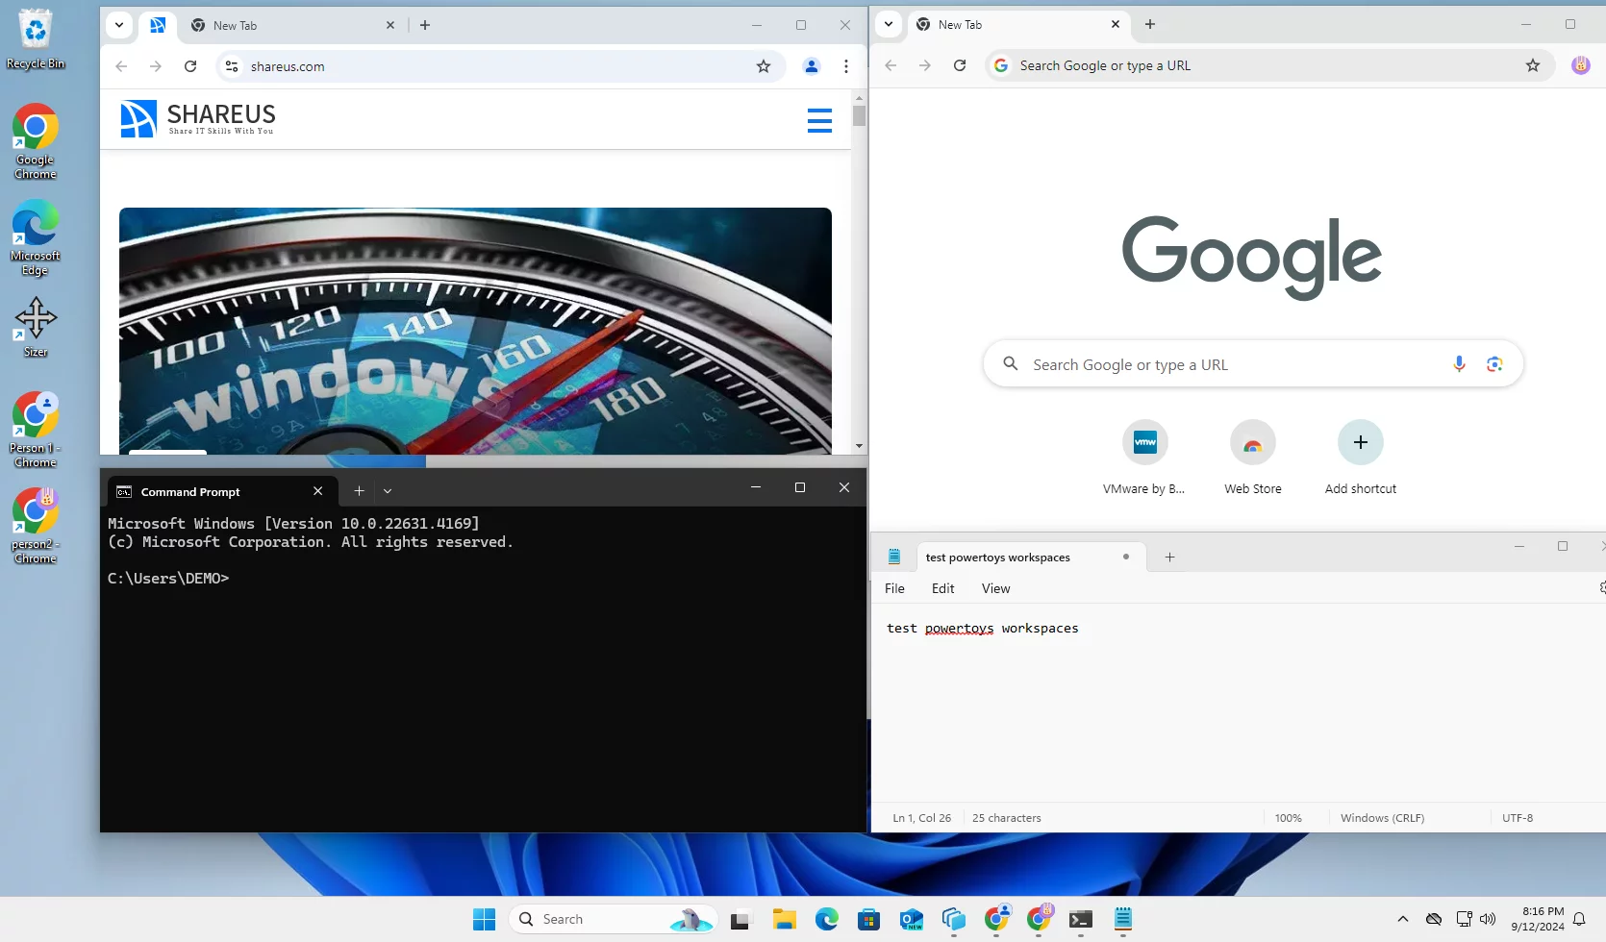Reload the page in the right Chrome window

(960, 65)
